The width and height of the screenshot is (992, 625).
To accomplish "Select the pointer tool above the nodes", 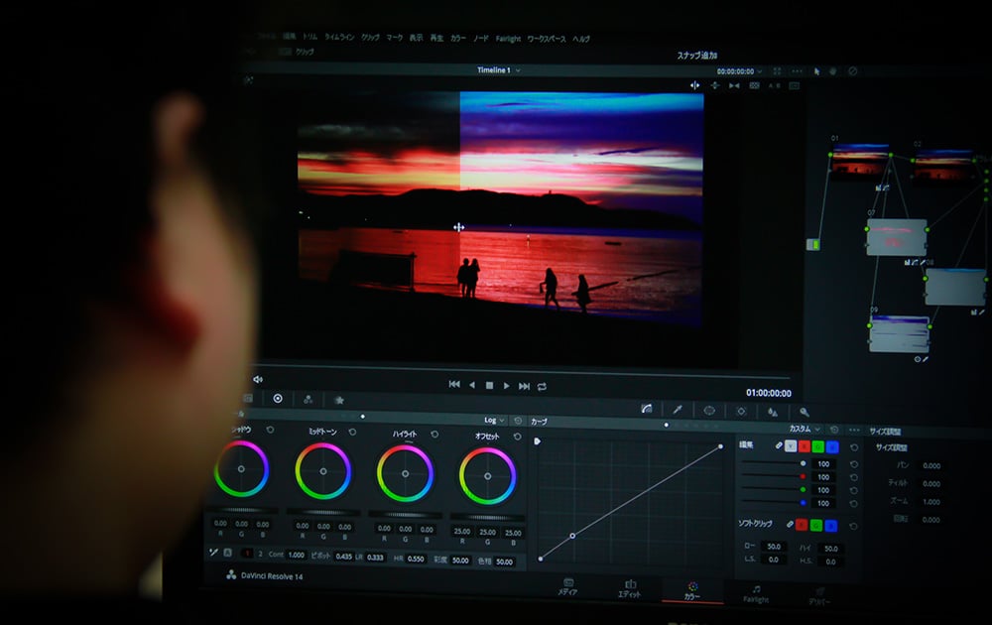I will [x=816, y=71].
